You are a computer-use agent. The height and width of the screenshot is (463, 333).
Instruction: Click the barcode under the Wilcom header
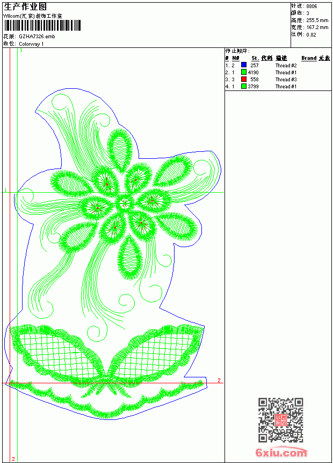pos(42,25)
